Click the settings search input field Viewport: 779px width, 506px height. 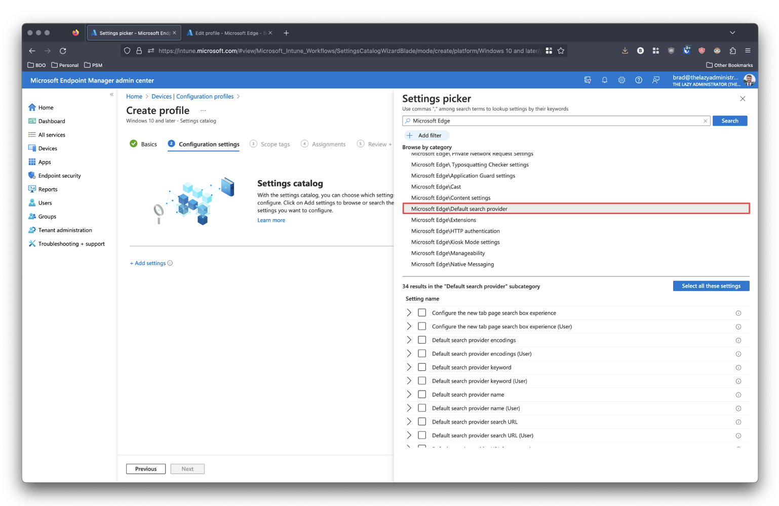556,121
